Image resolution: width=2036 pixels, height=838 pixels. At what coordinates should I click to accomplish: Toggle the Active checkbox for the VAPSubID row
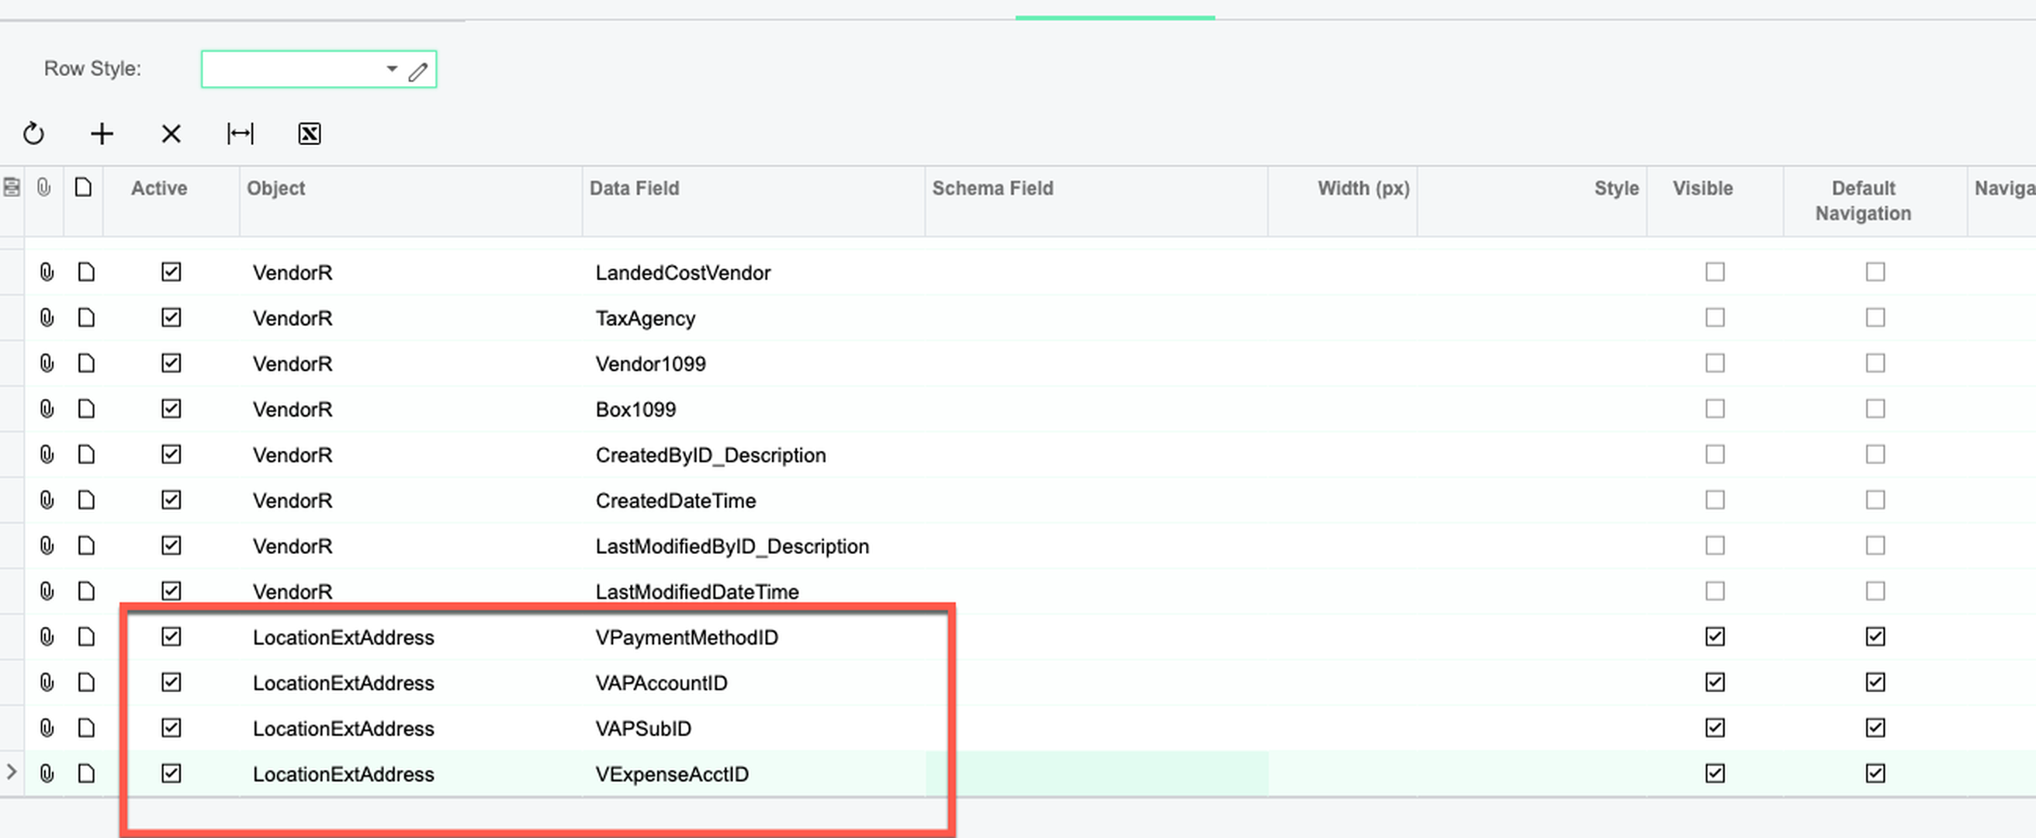[x=171, y=727]
